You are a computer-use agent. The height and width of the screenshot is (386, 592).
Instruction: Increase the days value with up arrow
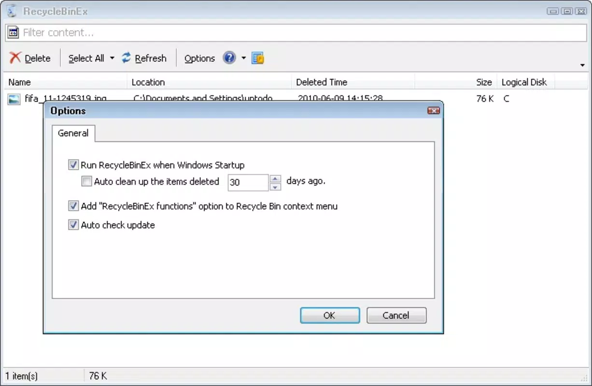coord(275,179)
